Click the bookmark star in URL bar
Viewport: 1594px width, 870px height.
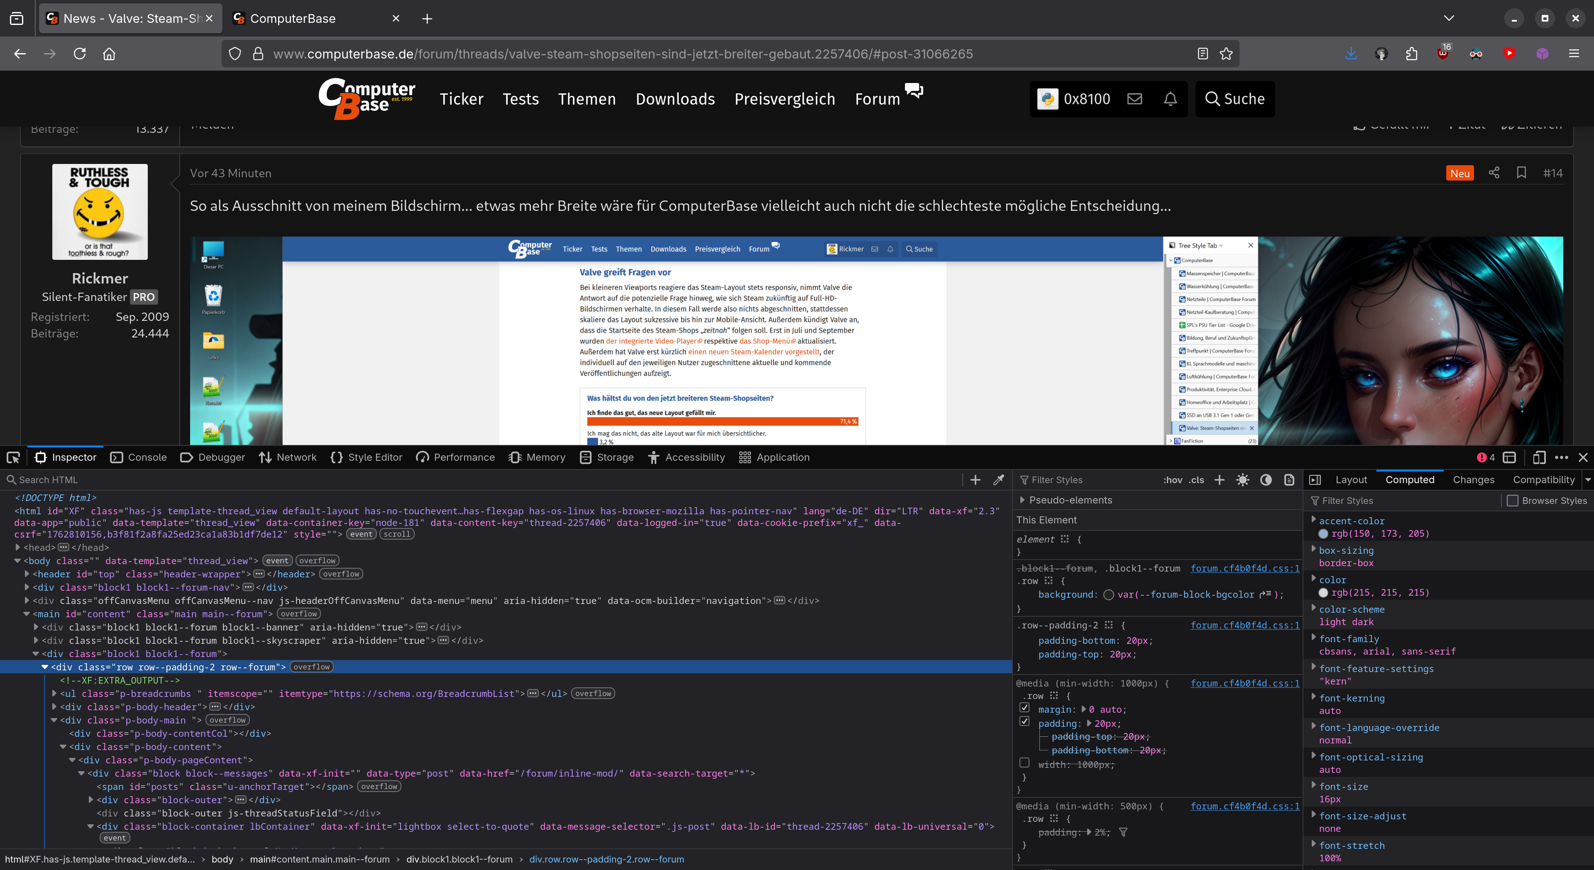point(1226,54)
